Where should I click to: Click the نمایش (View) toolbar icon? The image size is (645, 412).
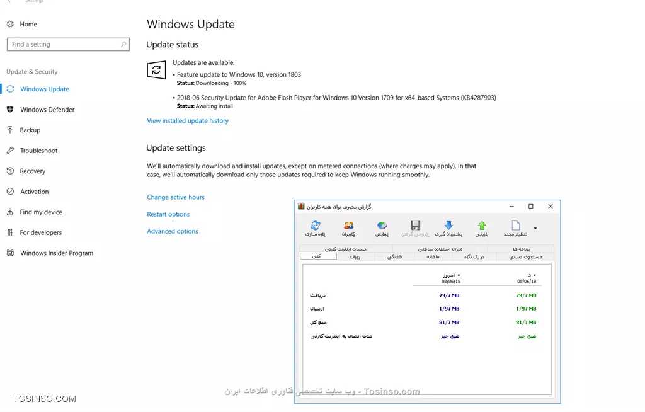coord(382,226)
